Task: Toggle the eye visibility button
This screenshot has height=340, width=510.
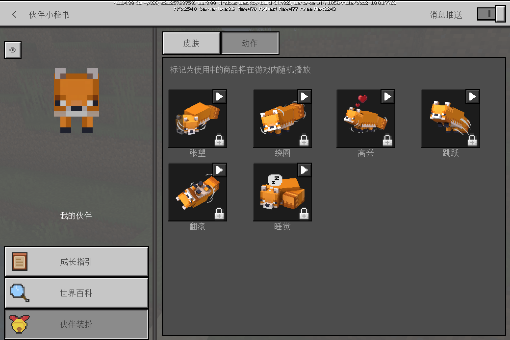Action: (x=13, y=50)
